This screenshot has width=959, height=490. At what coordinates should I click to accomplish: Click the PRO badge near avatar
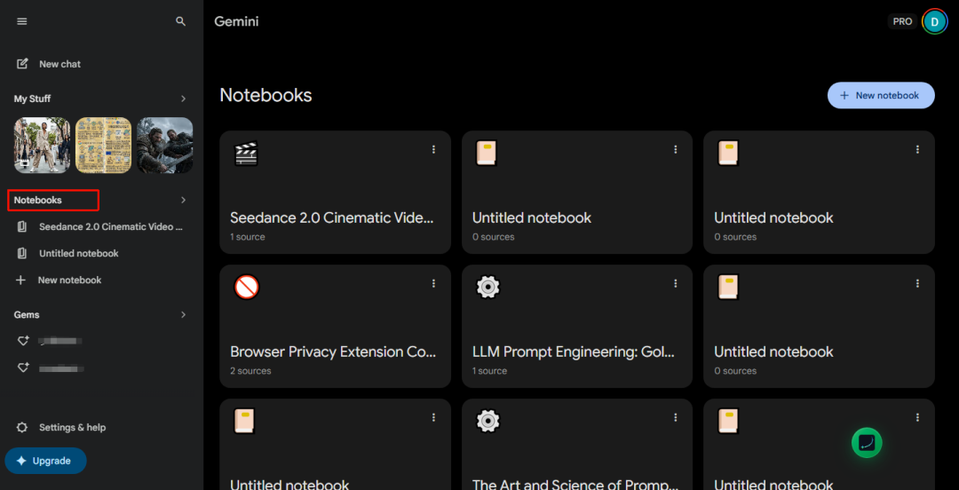[902, 21]
